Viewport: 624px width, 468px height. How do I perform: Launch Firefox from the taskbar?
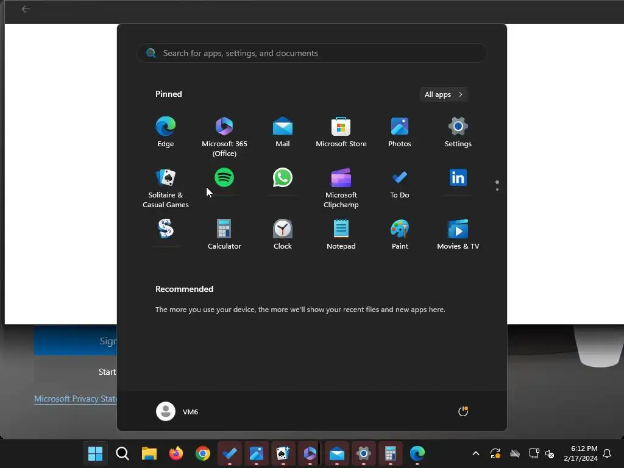[176, 453]
